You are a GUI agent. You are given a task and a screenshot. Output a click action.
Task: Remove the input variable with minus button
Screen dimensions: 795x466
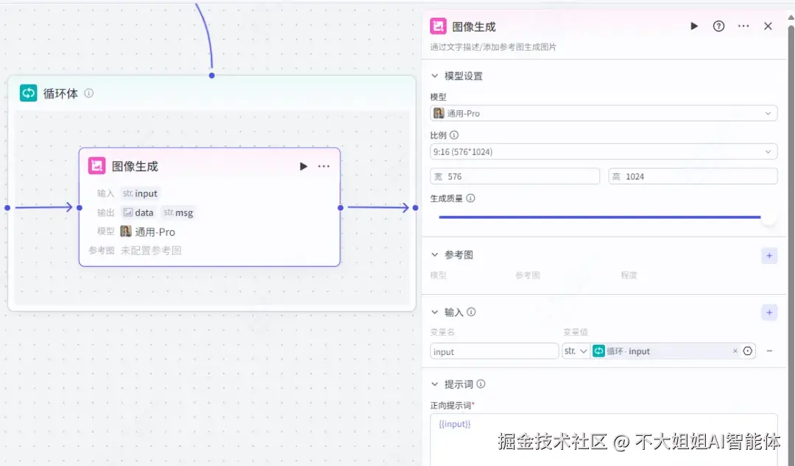[x=768, y=351]
